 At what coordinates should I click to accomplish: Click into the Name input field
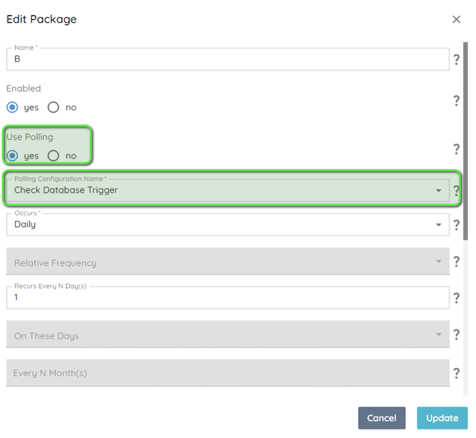click(227, 59)
